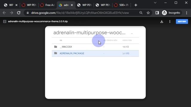Click the zip file icon beside filename

click(x=5, y=21)
